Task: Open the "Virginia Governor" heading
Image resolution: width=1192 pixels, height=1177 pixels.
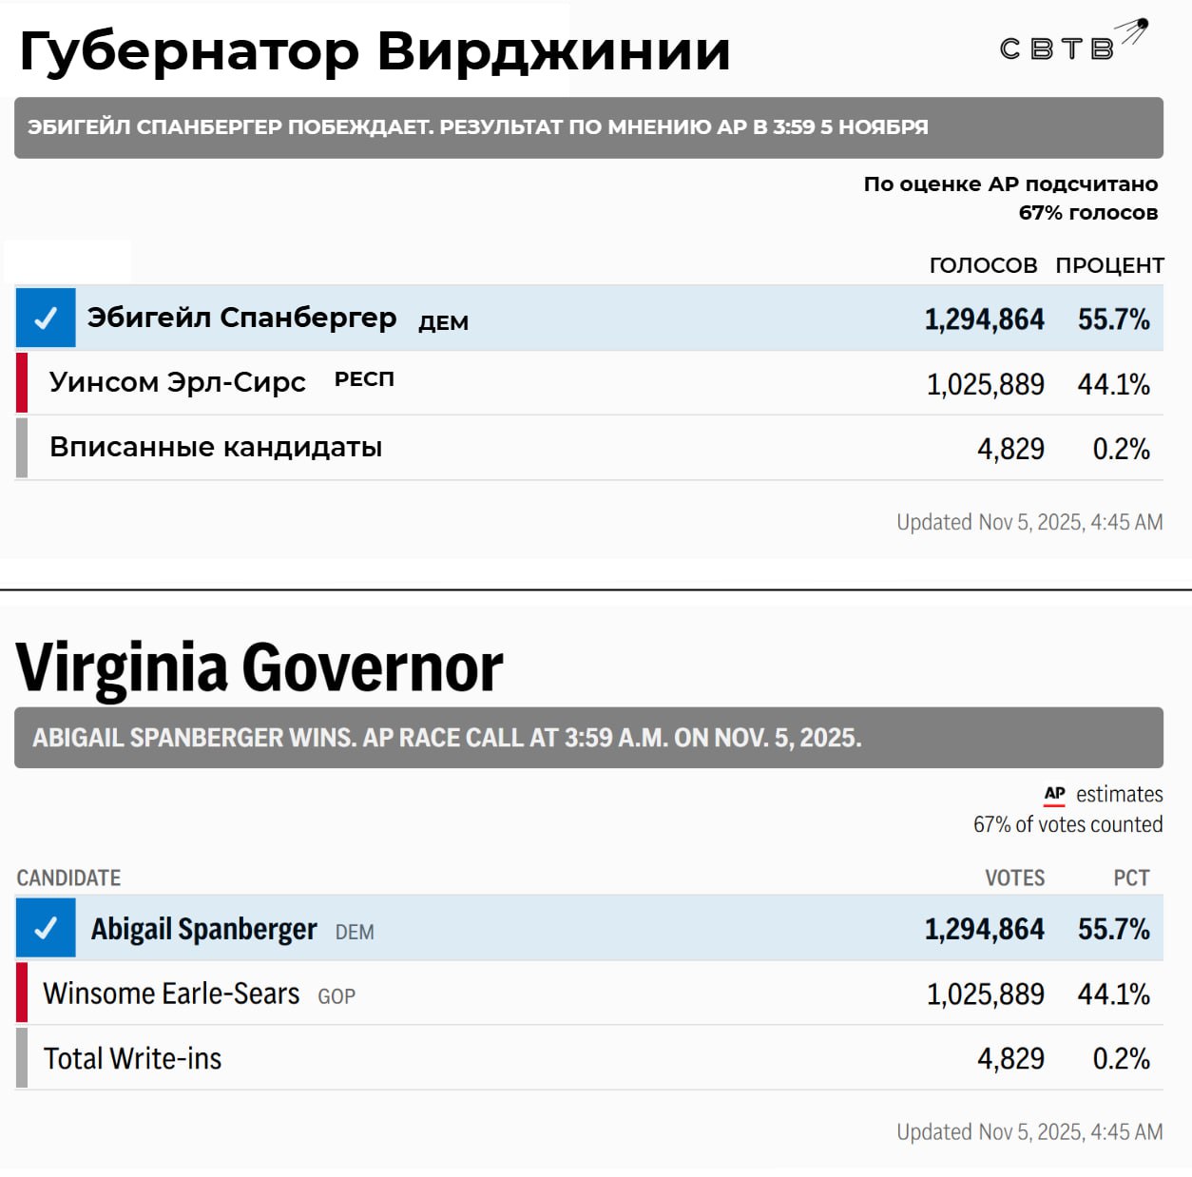Action: coord(260,667)
